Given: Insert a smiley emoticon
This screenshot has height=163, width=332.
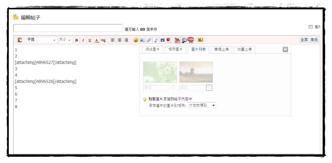Looking at the screenshot, I should pos(136,40).
